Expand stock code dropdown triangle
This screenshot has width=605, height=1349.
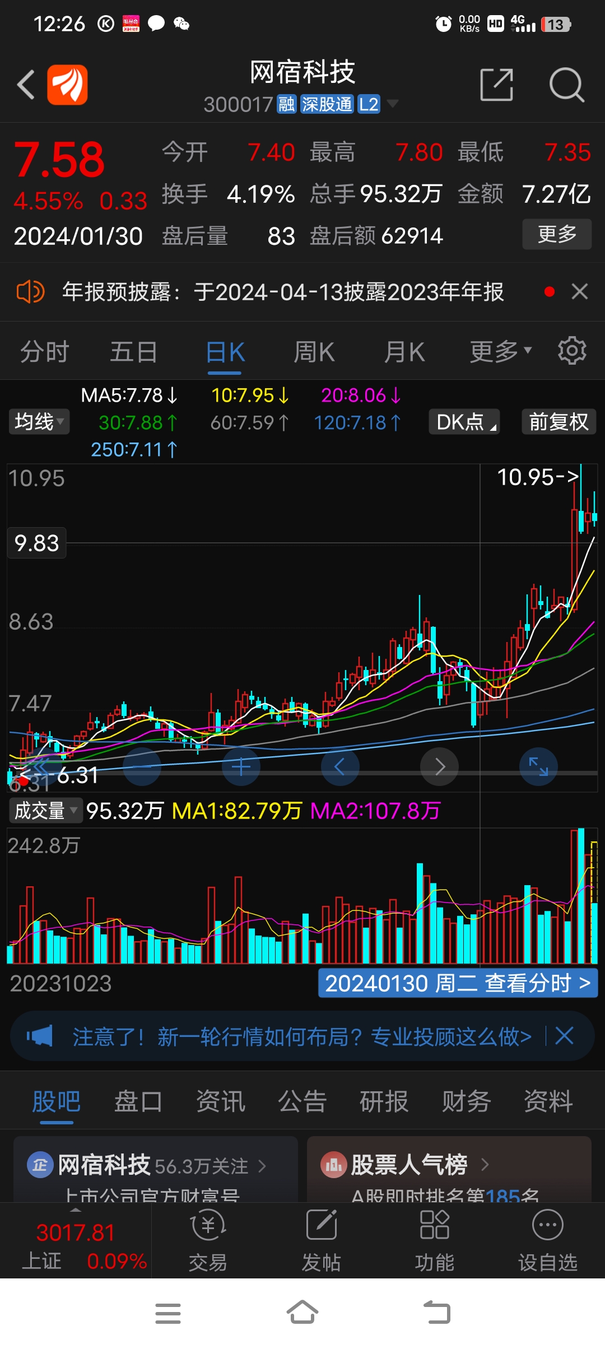coord(393,104)
